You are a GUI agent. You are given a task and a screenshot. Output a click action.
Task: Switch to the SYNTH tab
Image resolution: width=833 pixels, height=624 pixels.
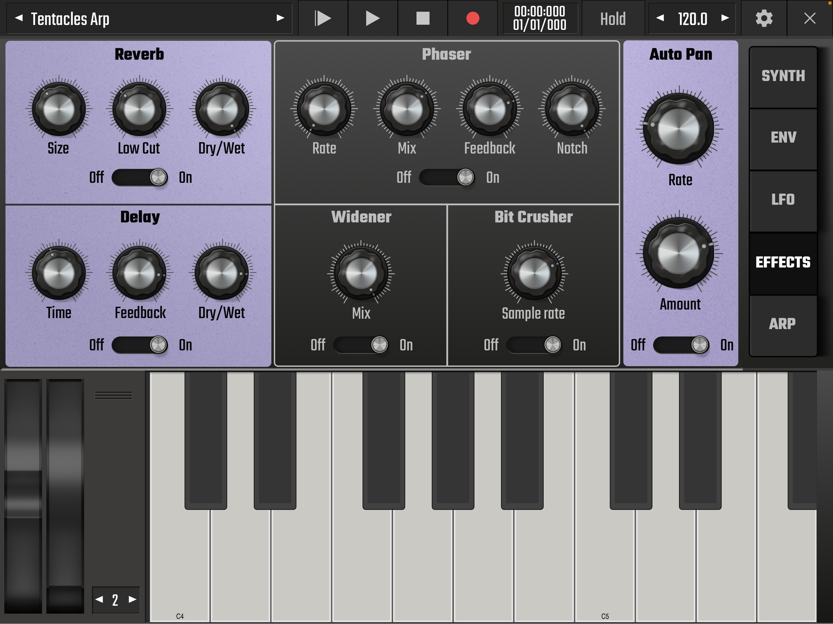783,76
